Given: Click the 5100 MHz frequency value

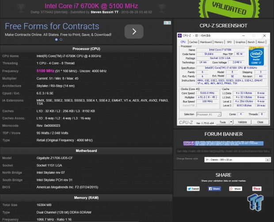Looking at the screenshot, I should [x=46, y=71].
